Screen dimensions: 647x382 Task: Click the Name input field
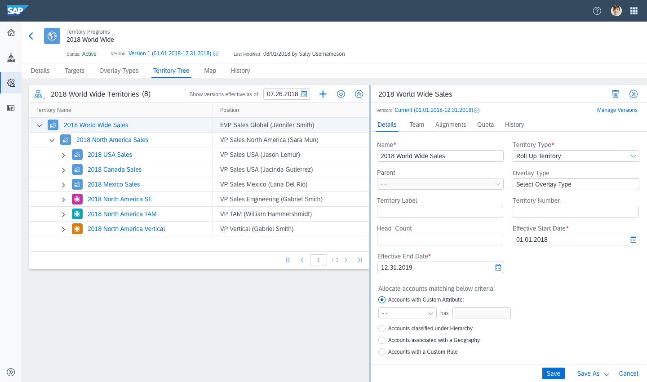[x=440, y=156]
